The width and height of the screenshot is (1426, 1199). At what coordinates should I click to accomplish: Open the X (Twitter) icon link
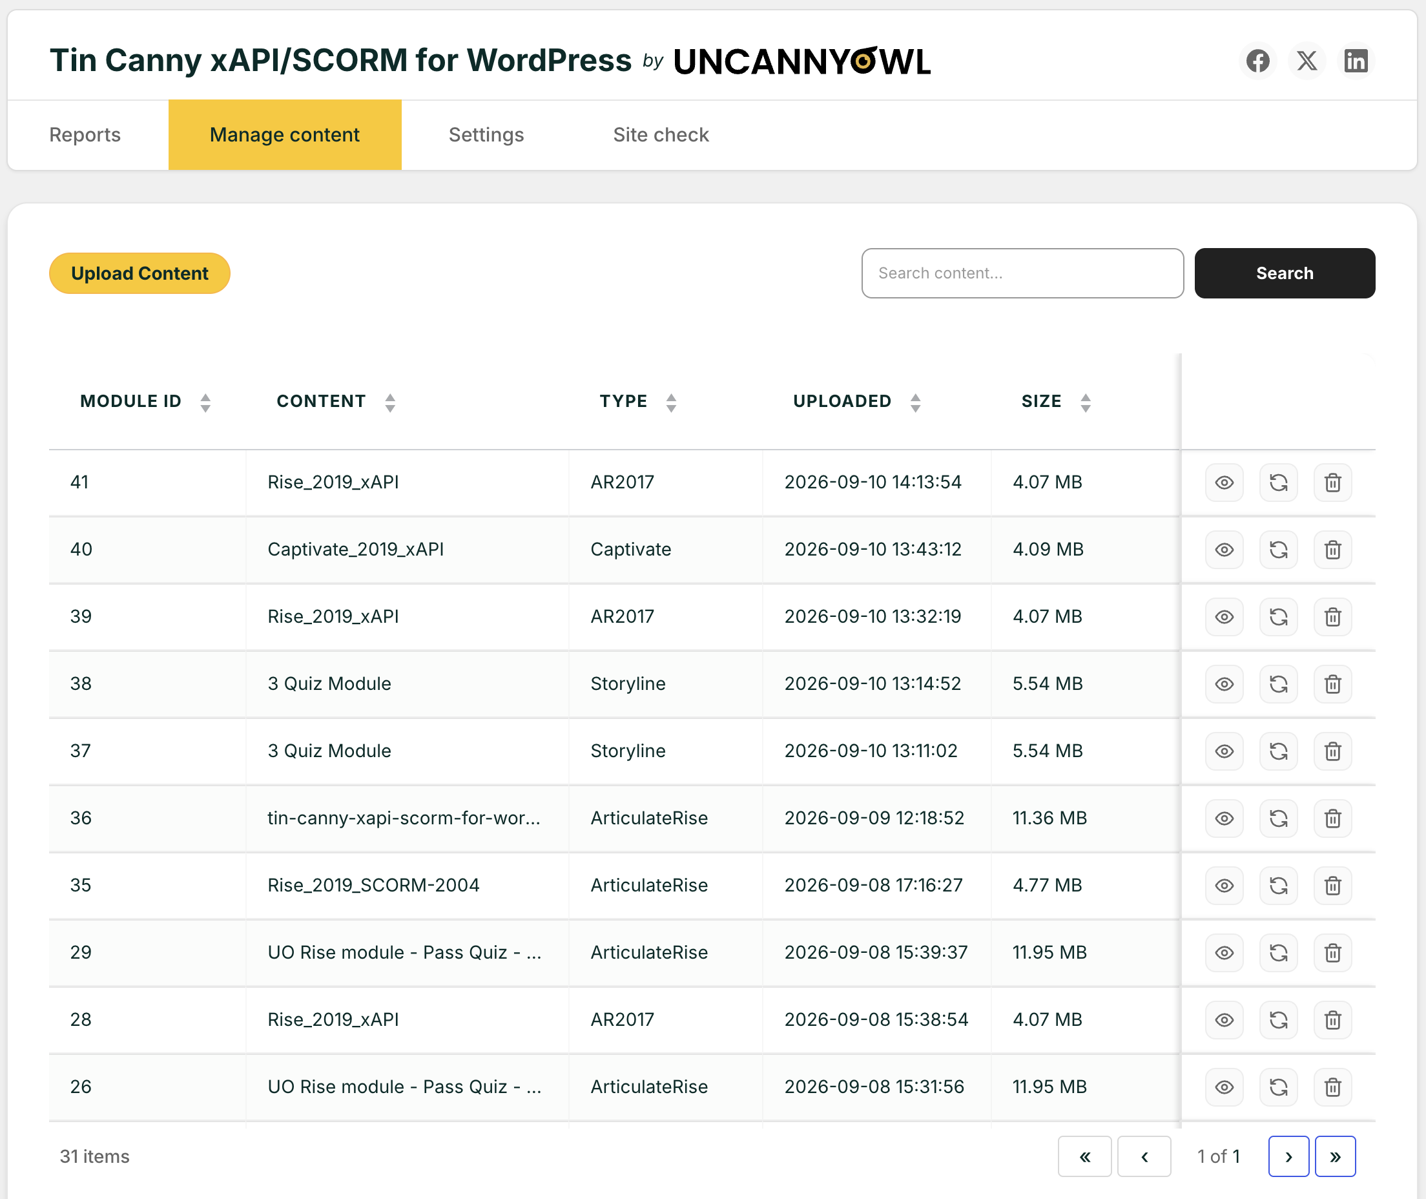point(1307,61)
